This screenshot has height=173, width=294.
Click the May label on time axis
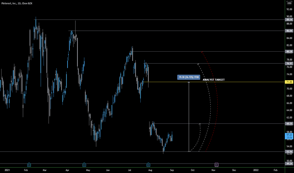88,170
